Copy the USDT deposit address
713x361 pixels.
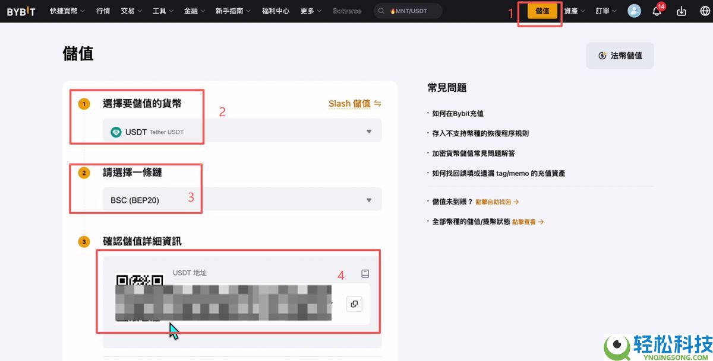click(354, 304)
